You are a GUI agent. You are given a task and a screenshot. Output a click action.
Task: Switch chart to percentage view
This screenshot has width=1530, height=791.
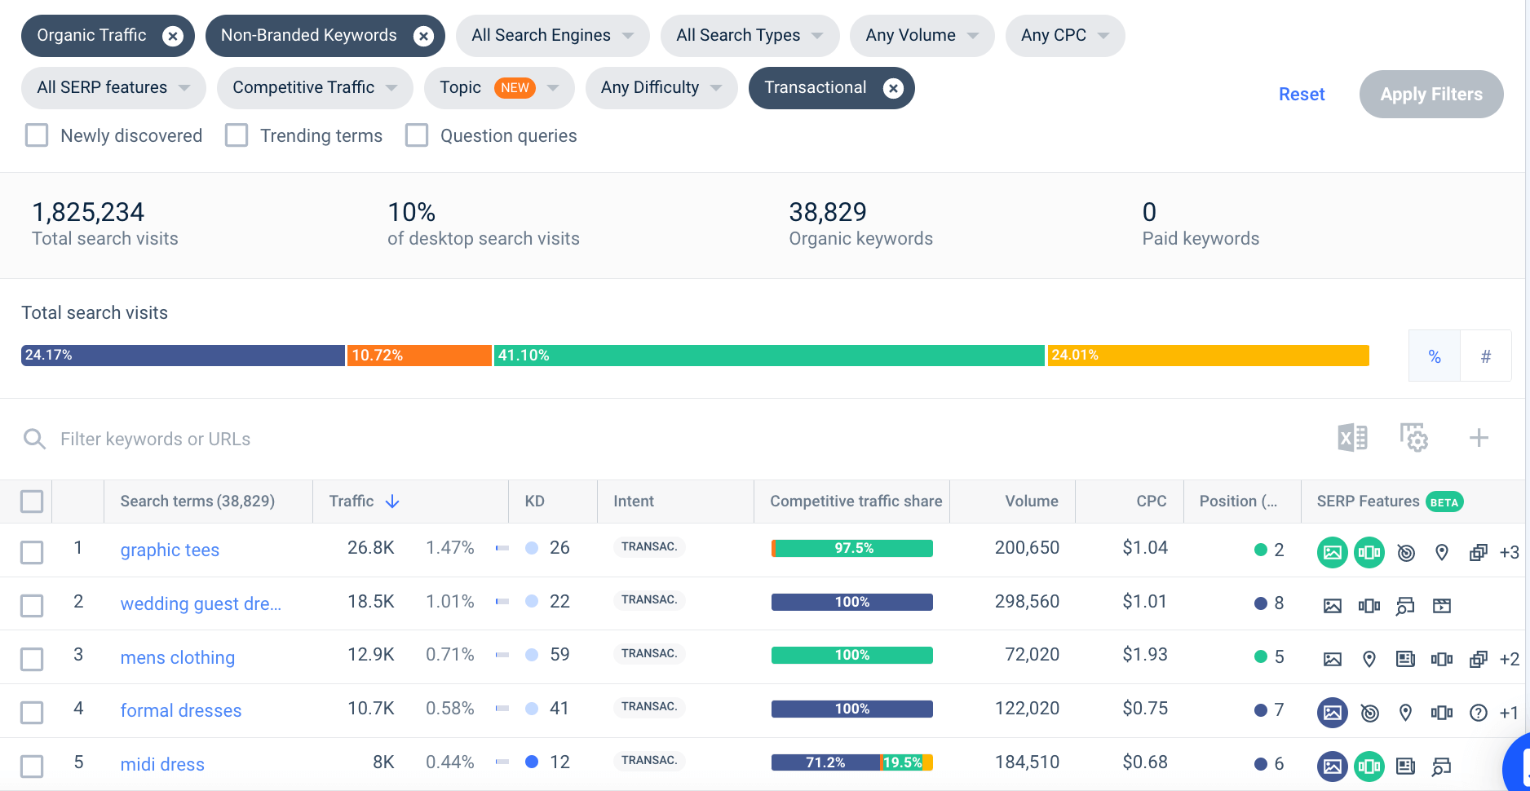pyautogui.click(x=1434, y=356)
